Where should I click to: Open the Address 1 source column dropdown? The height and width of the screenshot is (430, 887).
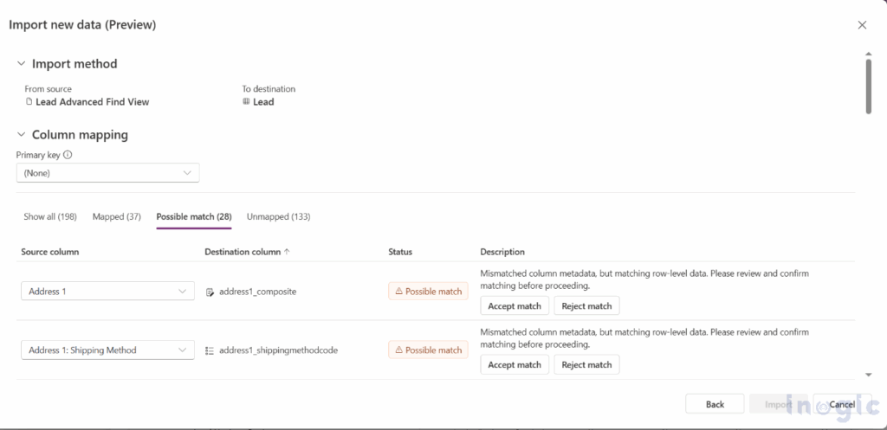click(x=108, y=292)
